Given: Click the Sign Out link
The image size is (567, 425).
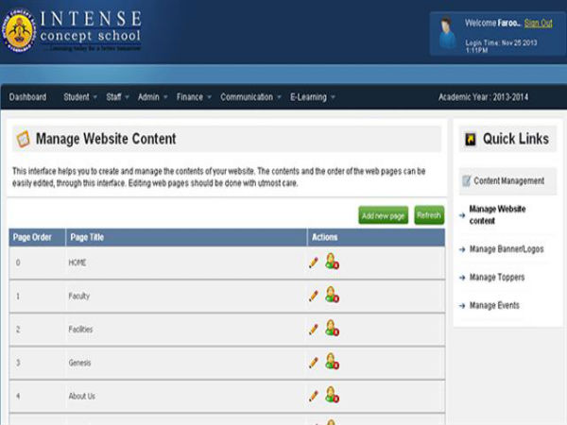Looking at the screenshot, I should tap(539, 23).
